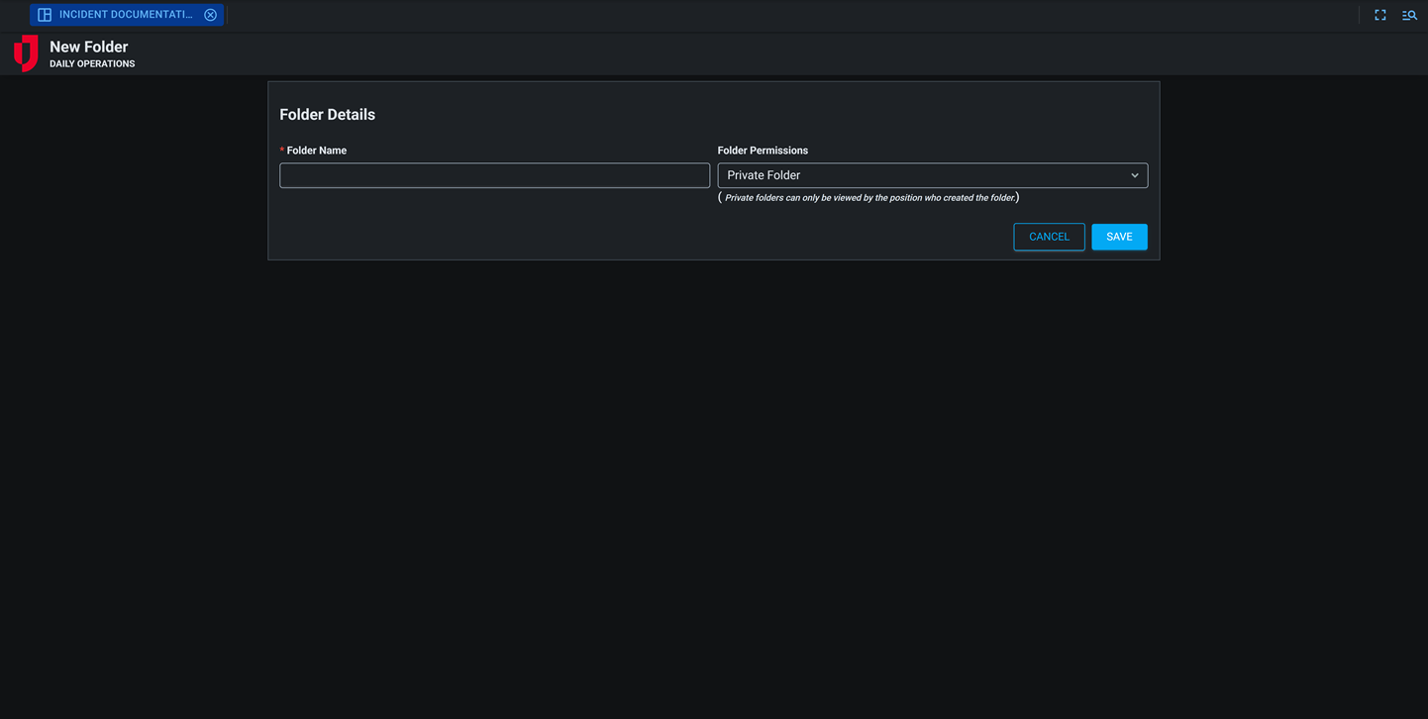
Task: Click the Folder Details panel title
Action: pyautogui.click(x=327, y=114)
